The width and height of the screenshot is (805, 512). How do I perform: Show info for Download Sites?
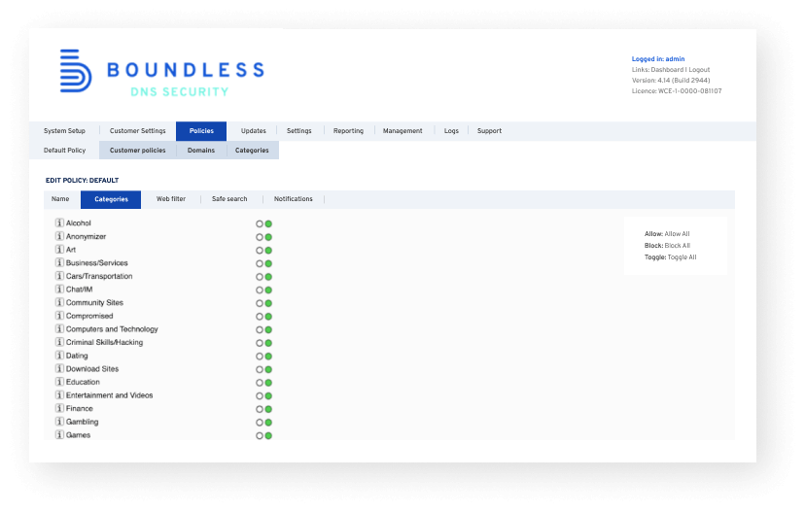(x=59, y=369)
